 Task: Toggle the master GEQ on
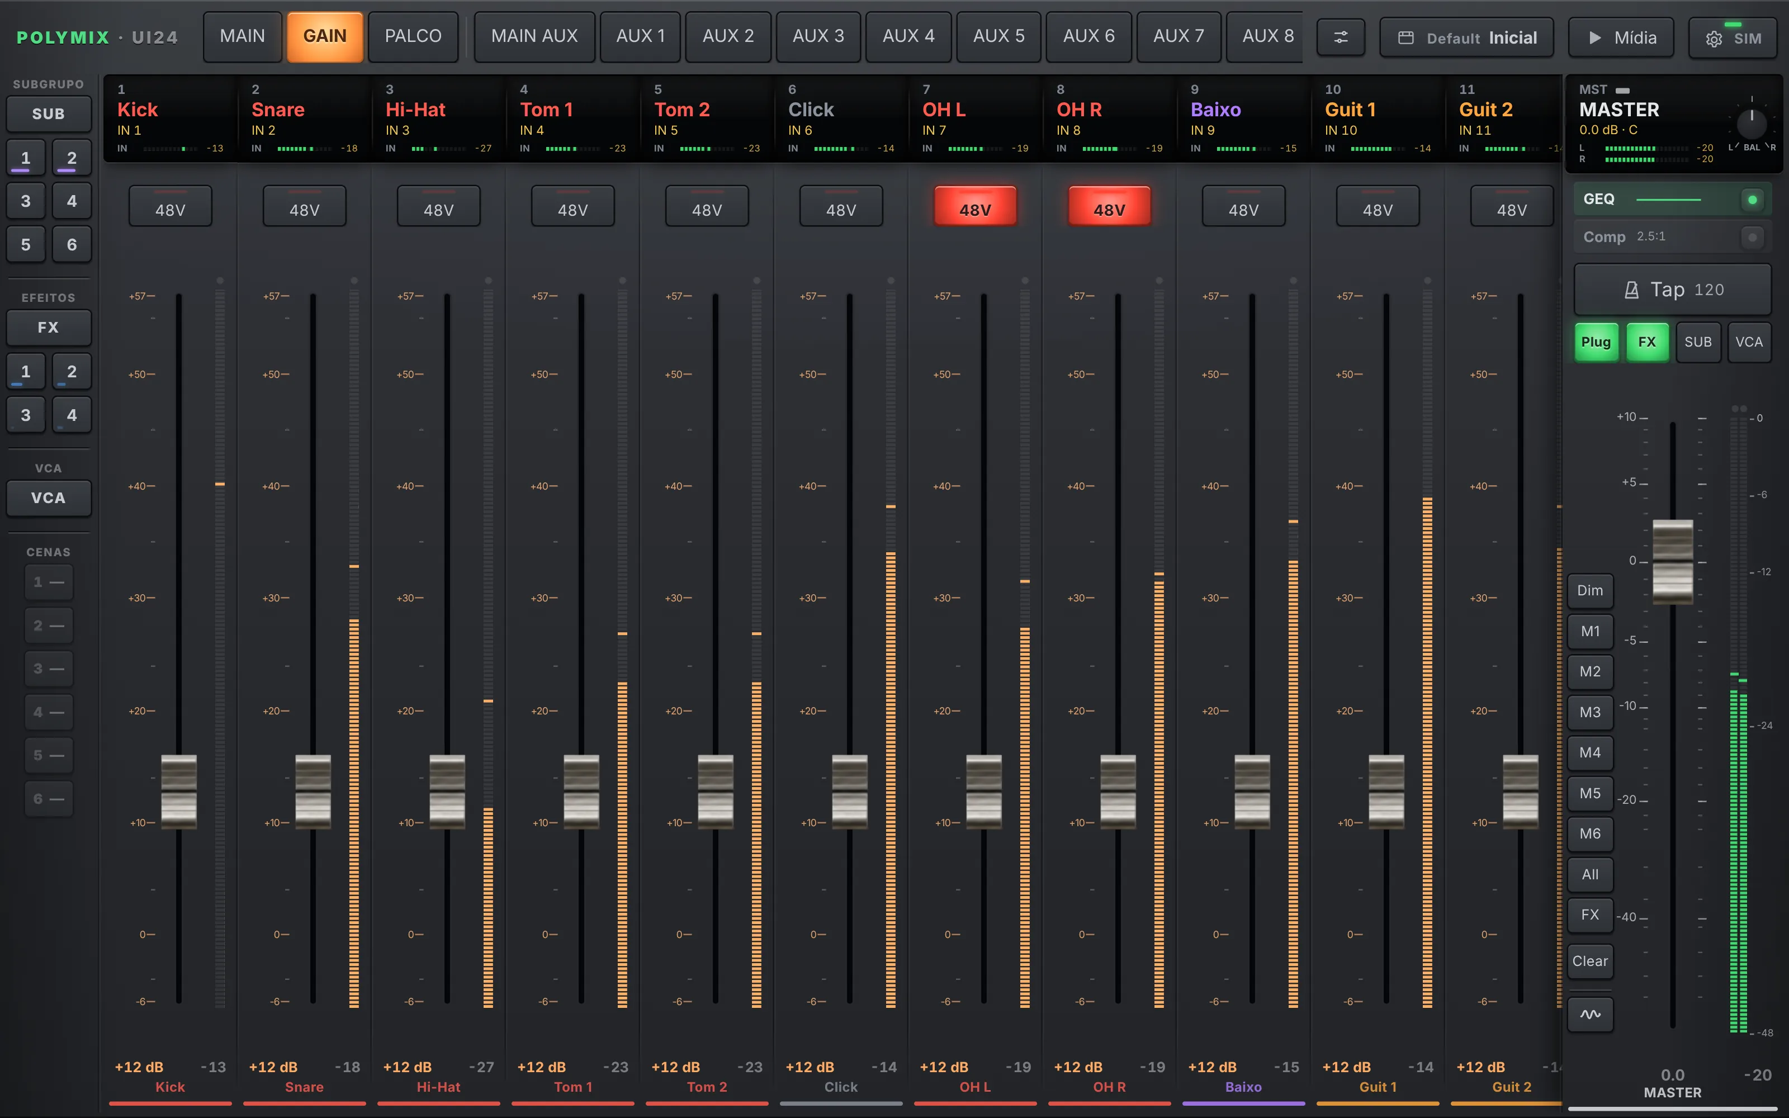(x=1673, y=199)
